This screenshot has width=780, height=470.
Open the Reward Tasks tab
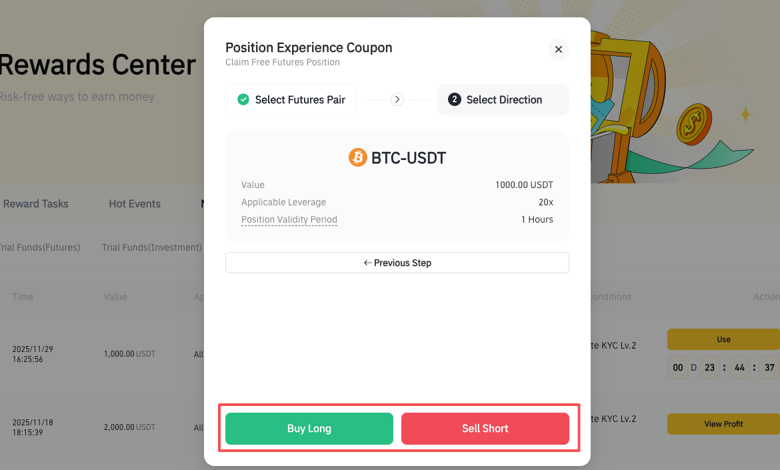point(35,204)
